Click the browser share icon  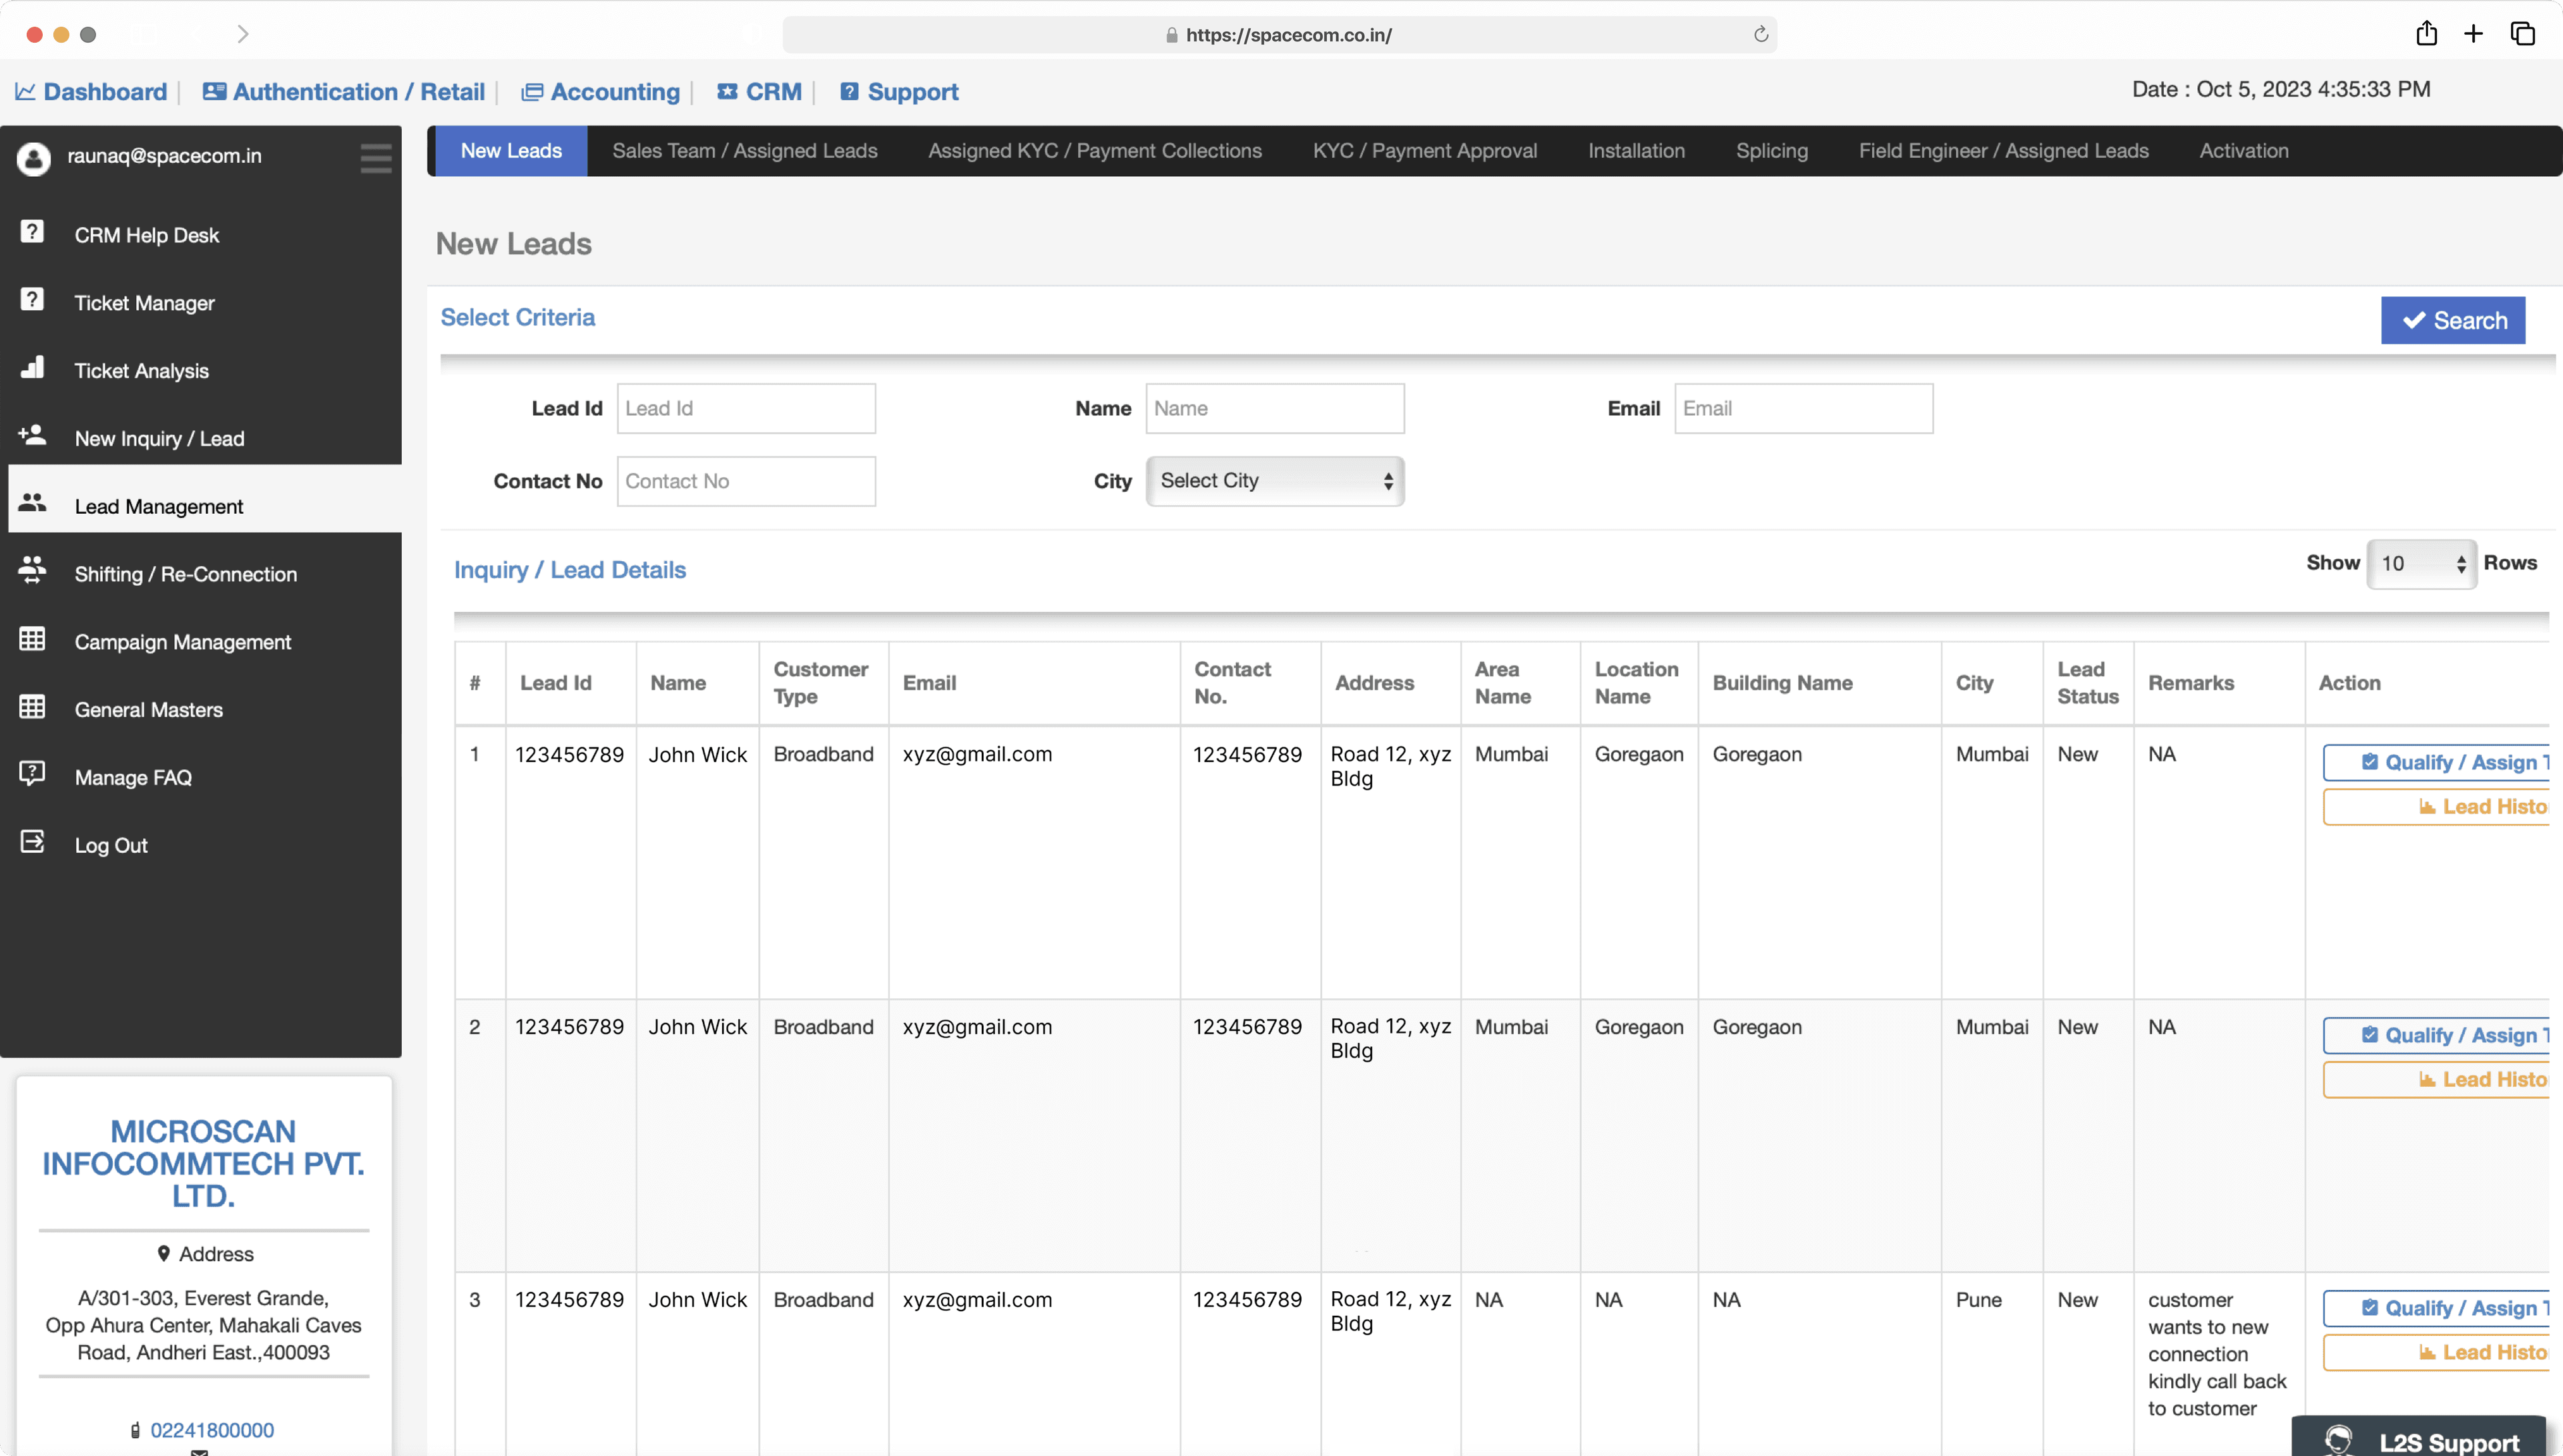point(2426,34)
